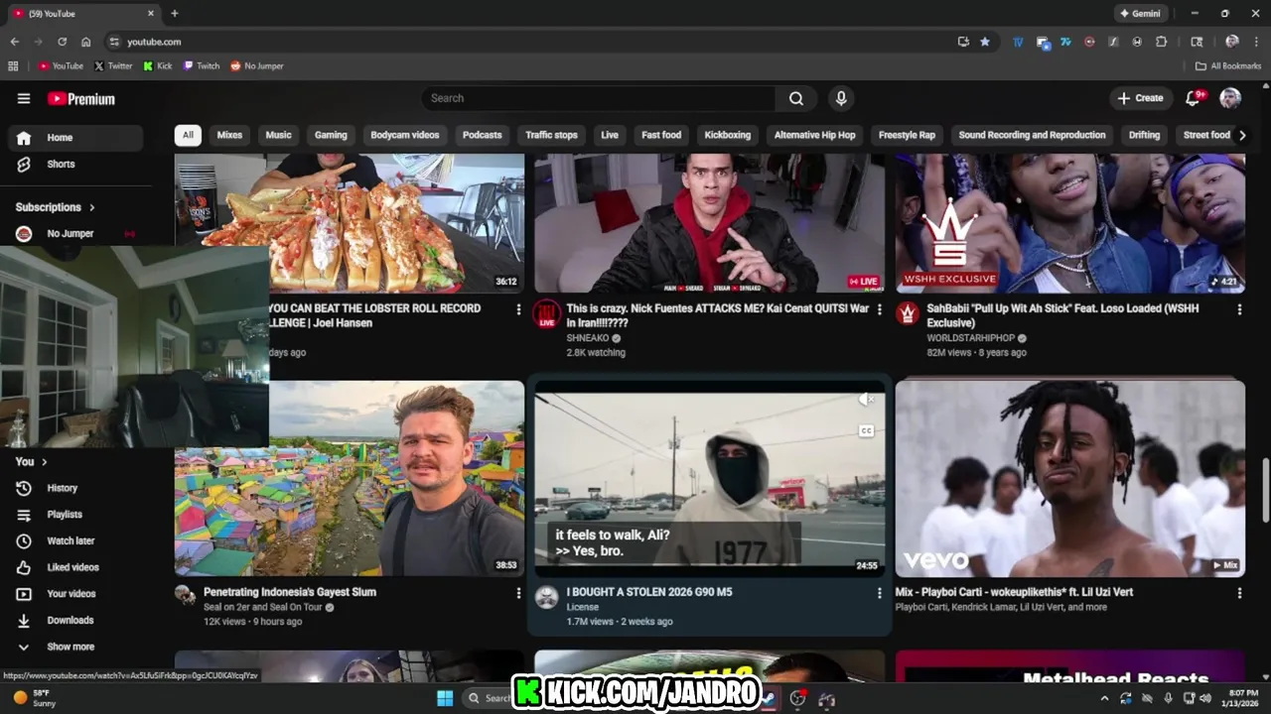Open the YouTube account avatar menu
The width and height of the screenshot is (1271, 714).
point(1230,98)
